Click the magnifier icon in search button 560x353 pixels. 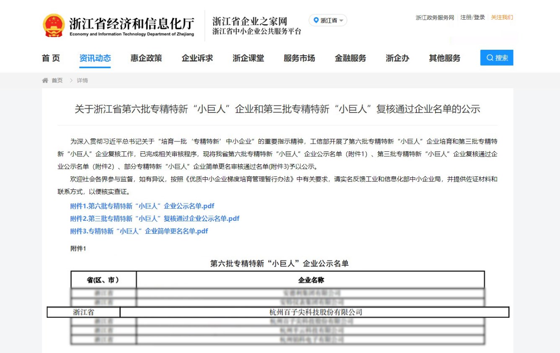[x=490, y=58]
